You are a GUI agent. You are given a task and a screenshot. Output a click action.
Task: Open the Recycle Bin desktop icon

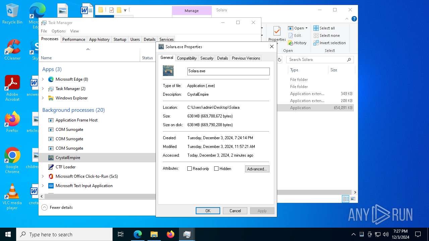[12, 14]
